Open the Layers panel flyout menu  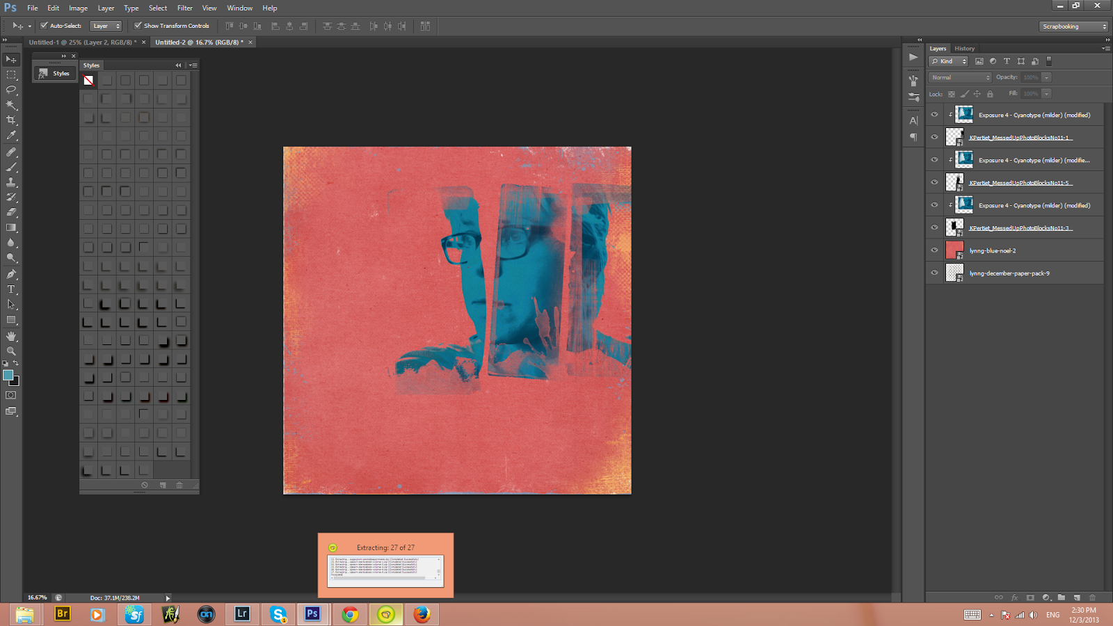(x=1106, y=49)
